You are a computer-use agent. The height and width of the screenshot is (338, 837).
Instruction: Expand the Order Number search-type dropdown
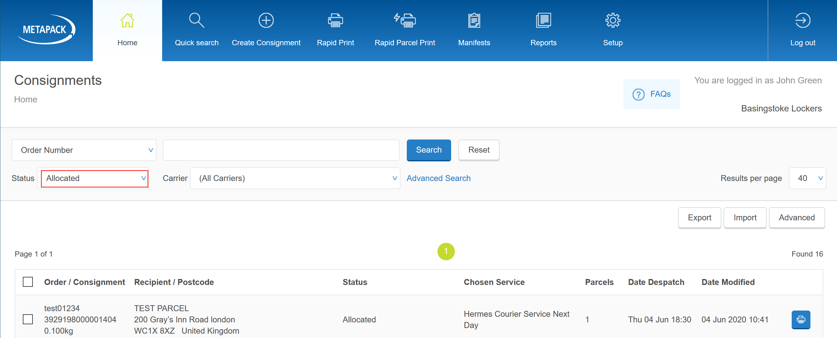84,150
